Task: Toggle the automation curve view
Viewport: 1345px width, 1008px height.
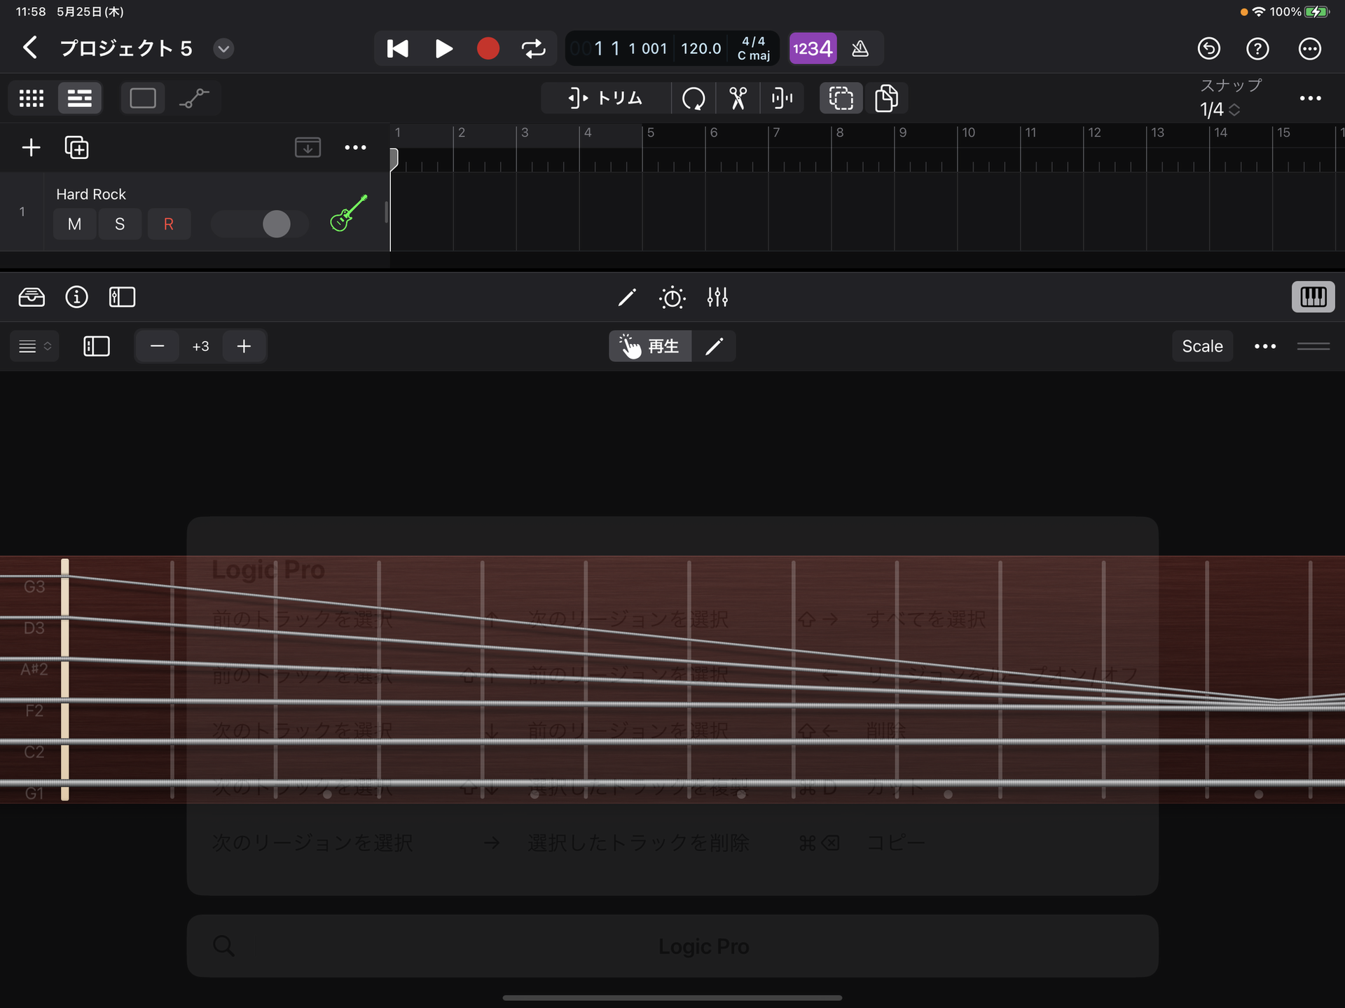Action: 194,98
